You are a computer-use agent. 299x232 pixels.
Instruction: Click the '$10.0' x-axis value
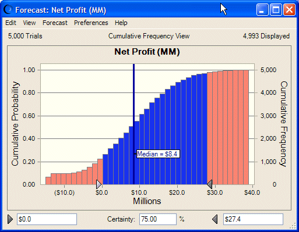(x=139, y=192)
